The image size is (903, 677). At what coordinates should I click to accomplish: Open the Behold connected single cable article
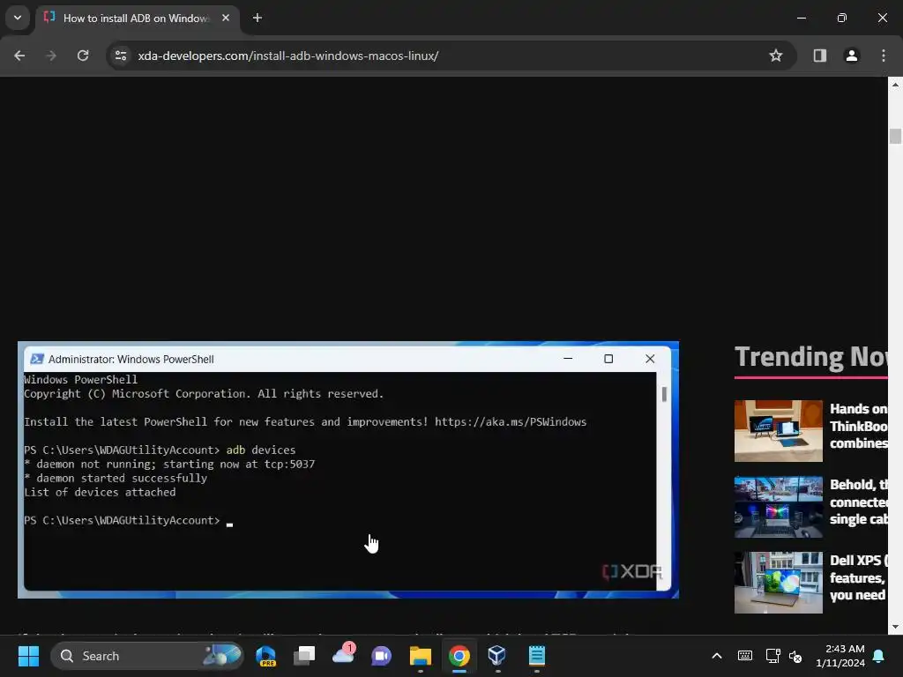pos(858,502)
